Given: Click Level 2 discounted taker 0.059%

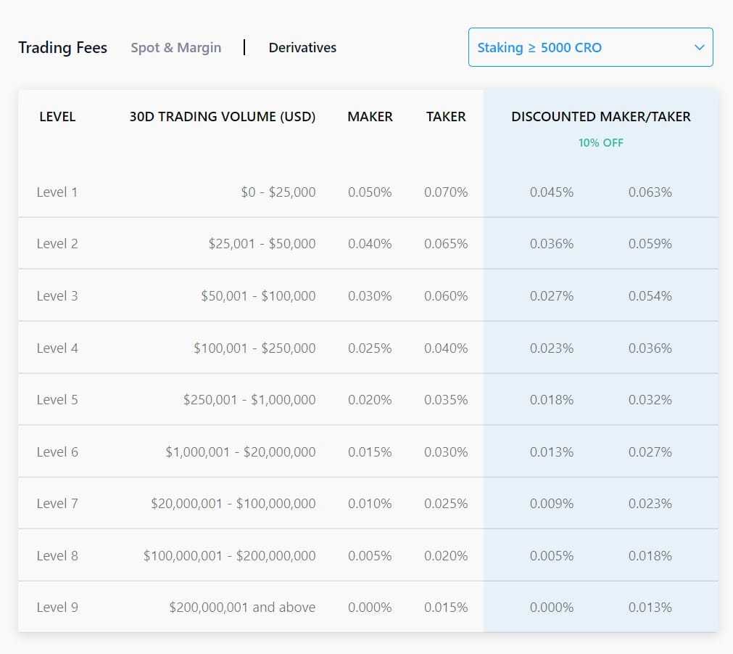Looking at the screenshot, I should tap(650, 243).
